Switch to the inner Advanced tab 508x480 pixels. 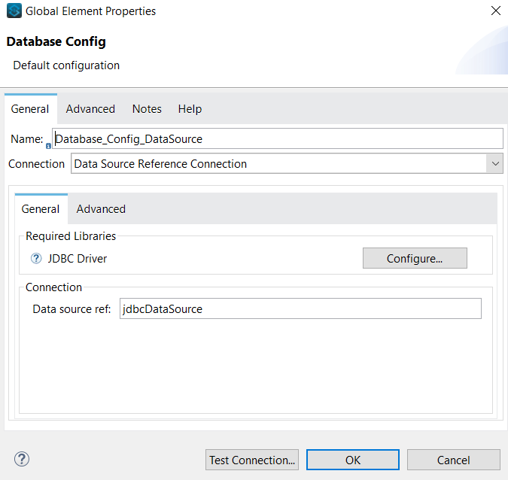click(101, 209)
